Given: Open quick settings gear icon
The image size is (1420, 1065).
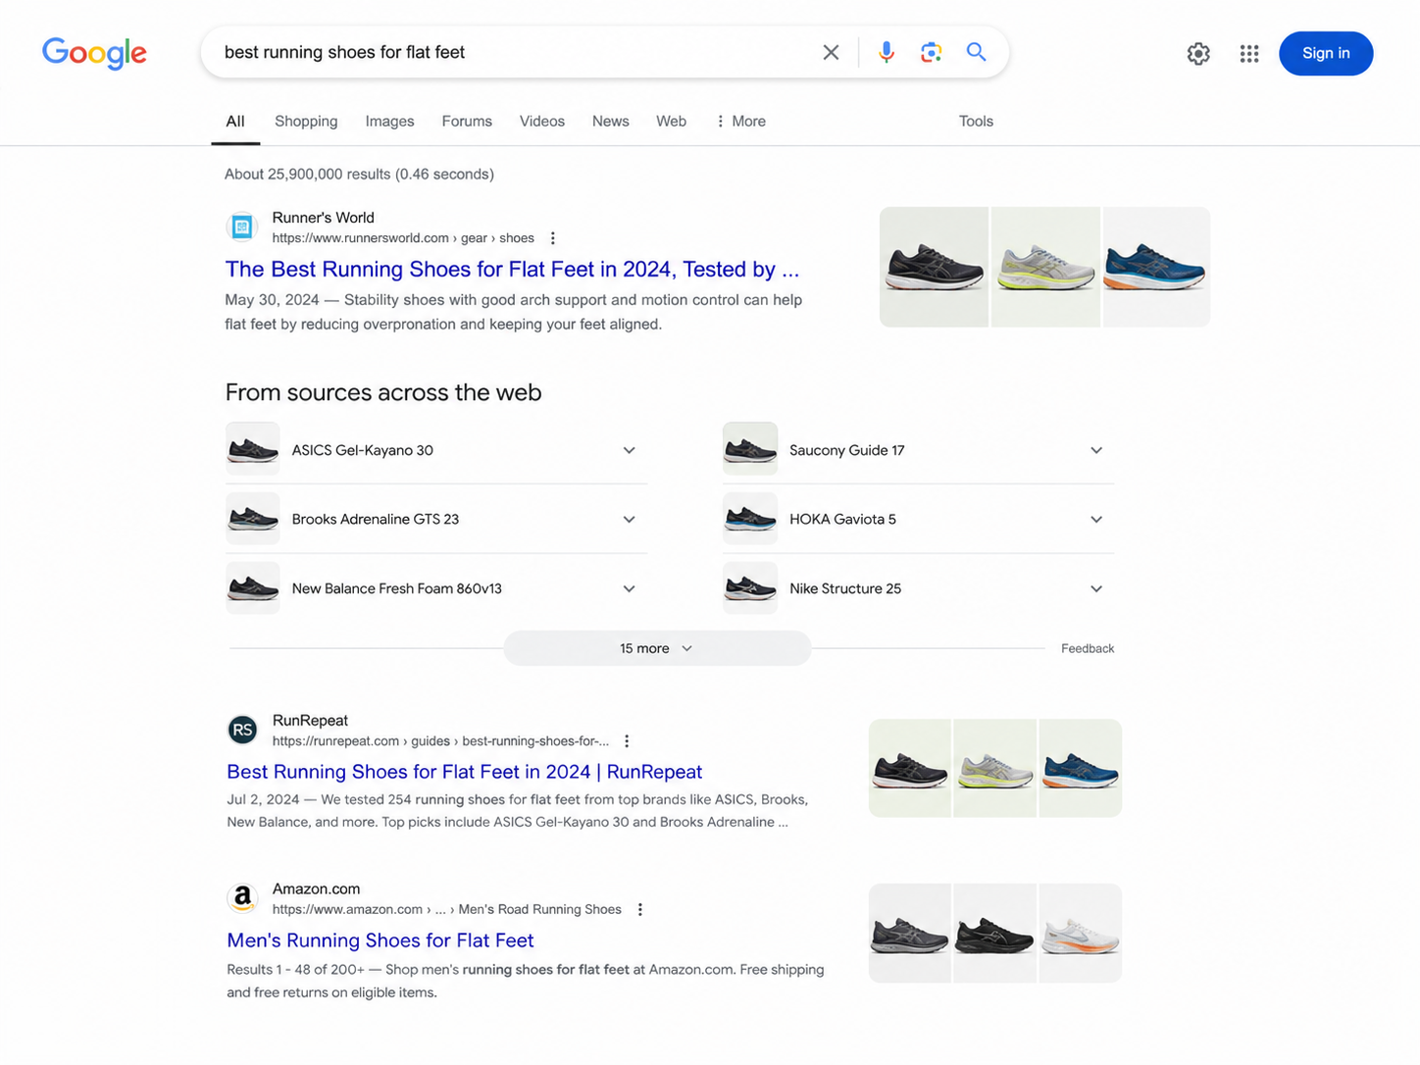Looking at the screenshot, I should pyautogui.click(x=1198, y=54).
